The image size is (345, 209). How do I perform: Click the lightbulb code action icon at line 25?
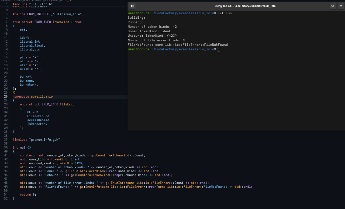[14, 92]
